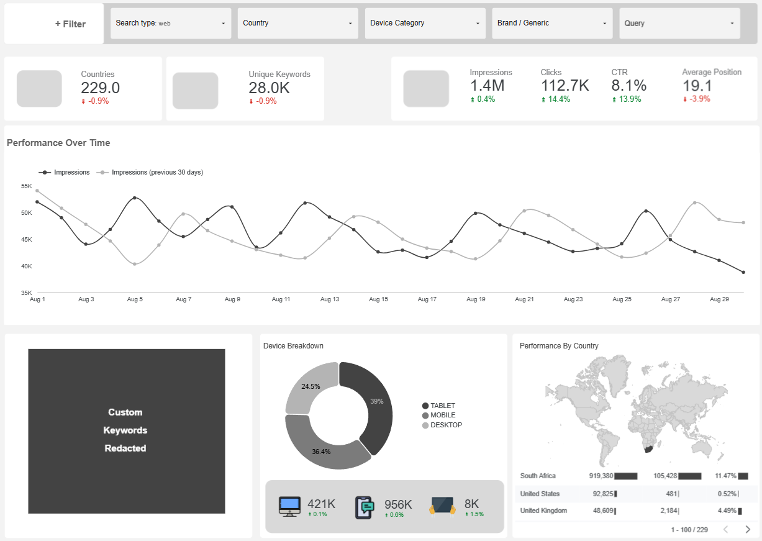Select South Africa in the country table
Image resolution: width=762 pixels, height=541 pixels.
tap(538, 476)
